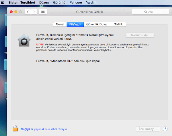Go back with the left arrow button
The height and width of the screenshot is (136, 172).
pyautogui.click(x=28, y=12)
